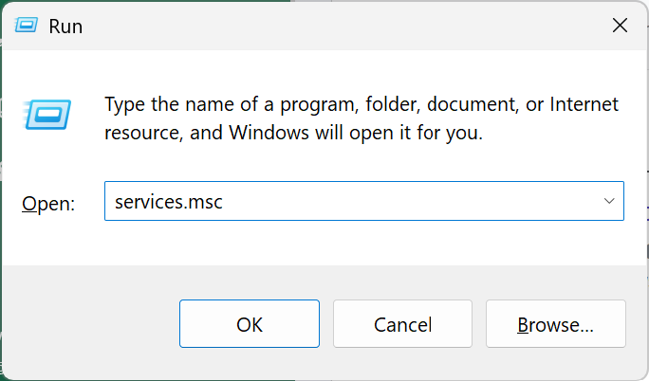This screenshot has height=381, width=649.
Task: Expand the Open combo box chevron
Action: (x=609, y=202)
